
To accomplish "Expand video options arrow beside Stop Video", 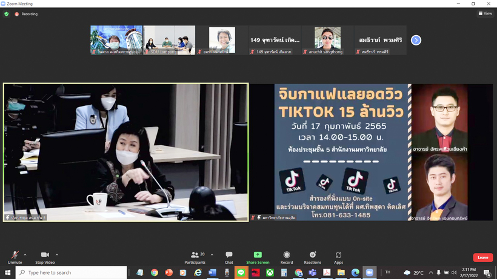I will pos(57,255).
